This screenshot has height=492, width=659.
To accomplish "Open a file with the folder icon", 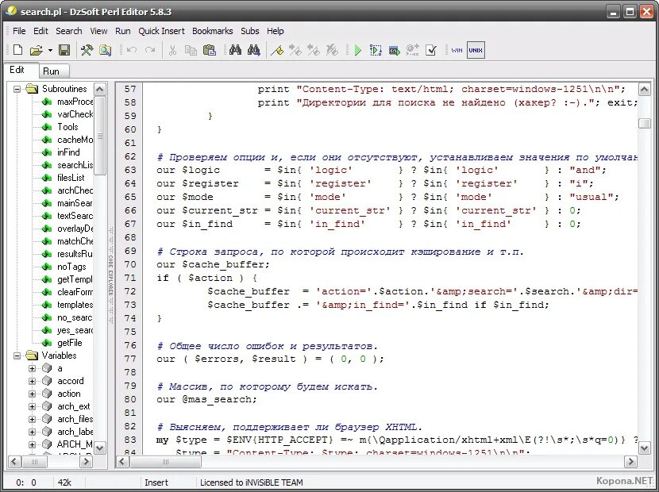I will click(37, 51).
